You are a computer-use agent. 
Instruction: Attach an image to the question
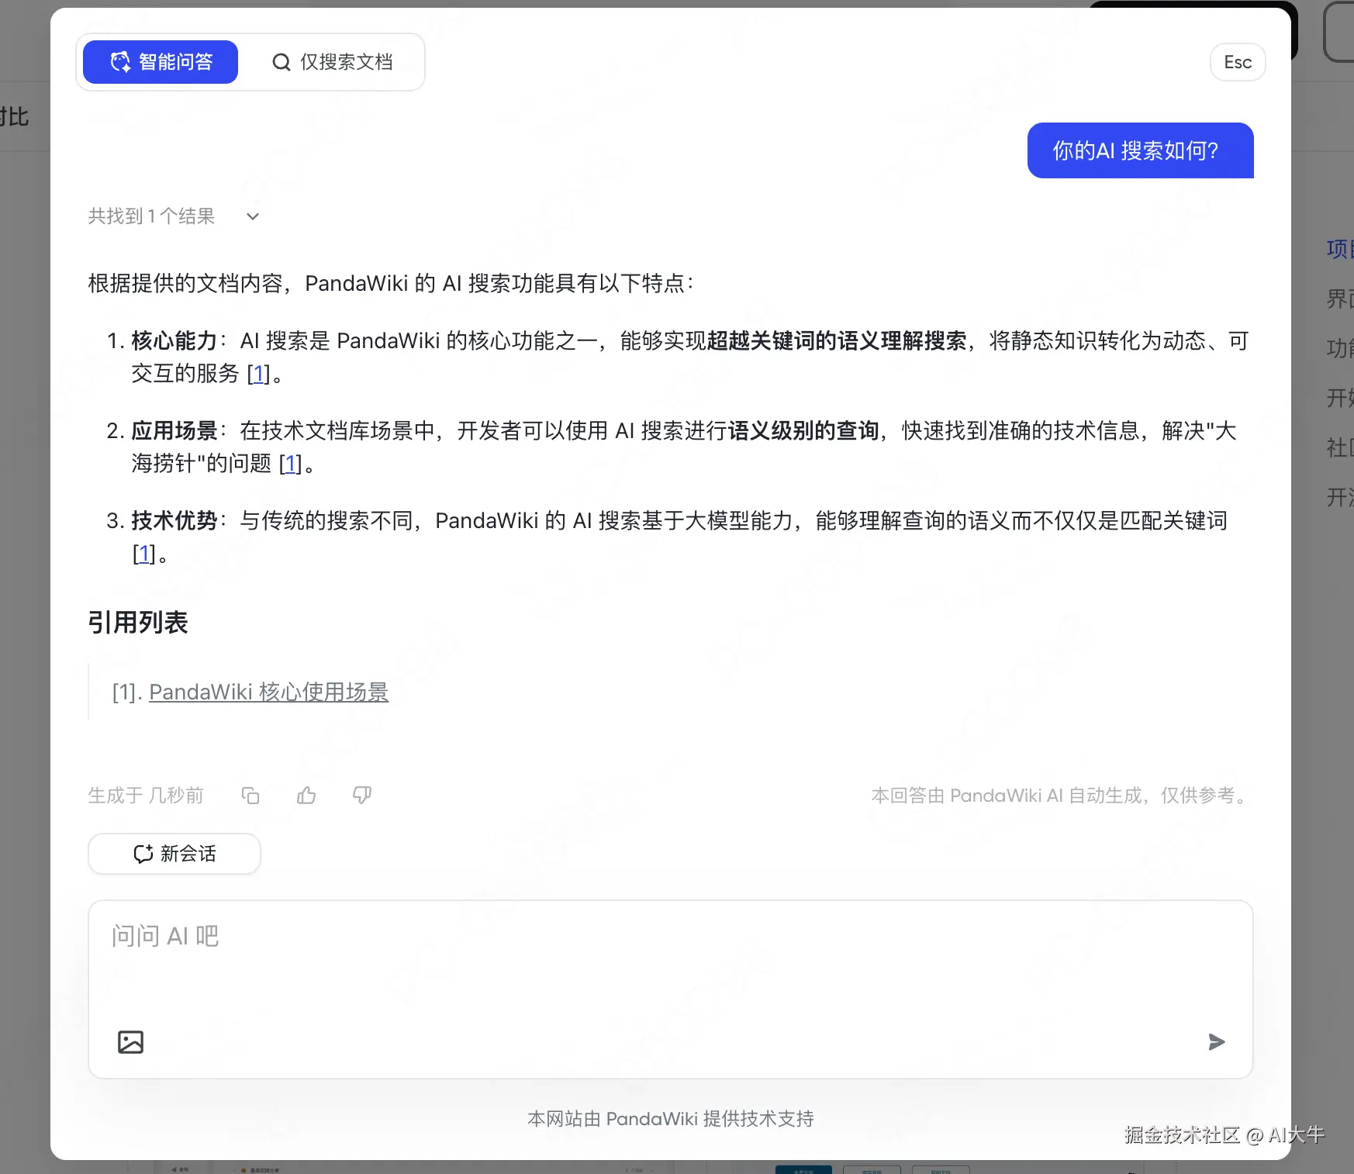pyautogui.click(x=130, y=1042)
